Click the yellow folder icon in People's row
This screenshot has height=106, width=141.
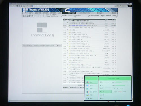pyautogui.click(x=69, y=35)
